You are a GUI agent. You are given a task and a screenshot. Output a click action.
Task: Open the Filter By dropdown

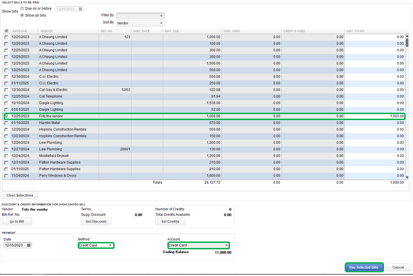coord(140,16)
